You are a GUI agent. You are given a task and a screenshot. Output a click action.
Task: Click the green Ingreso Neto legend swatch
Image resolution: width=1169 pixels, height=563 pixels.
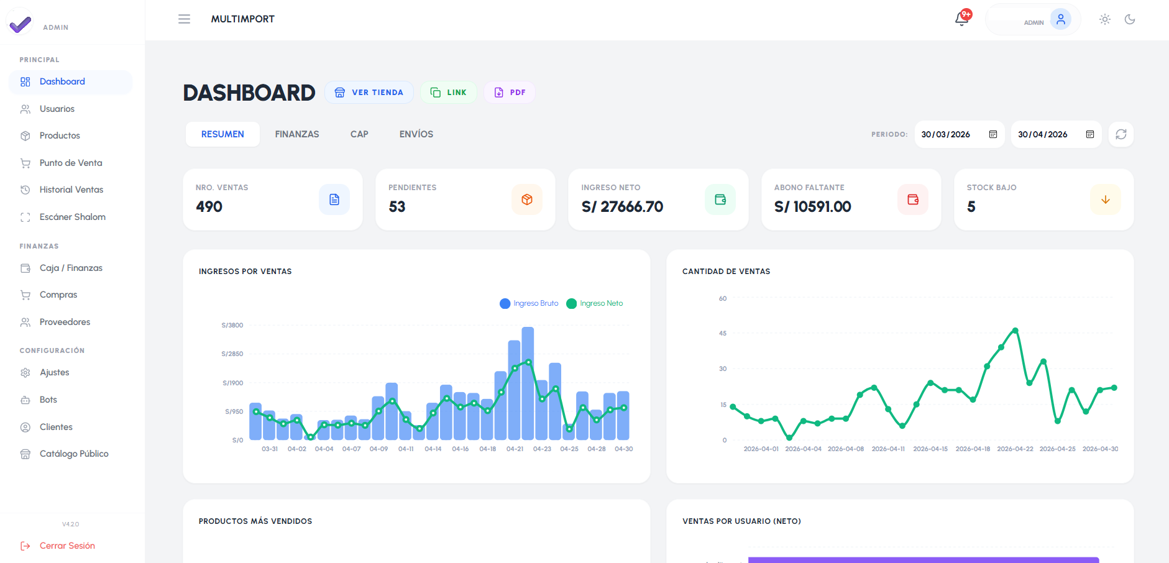click(x=572, y=303)
